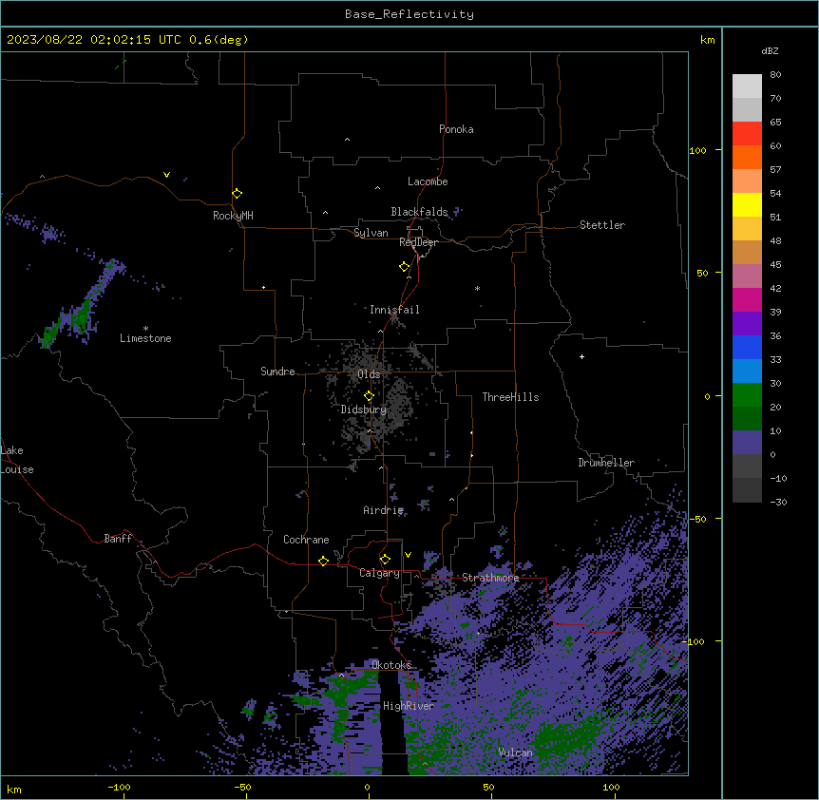Select the yellow diamond marker south of RedDeer
The width and height of the screenshot is (819, 800).
tap(404, 267)
